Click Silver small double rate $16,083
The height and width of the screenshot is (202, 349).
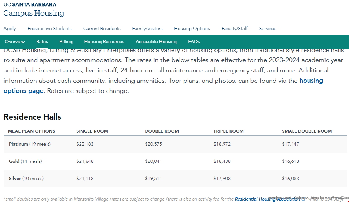pyautogui.click(x=290, y=179)
